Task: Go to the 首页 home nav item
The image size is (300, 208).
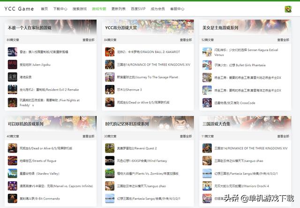Action: tap(45, 9)
